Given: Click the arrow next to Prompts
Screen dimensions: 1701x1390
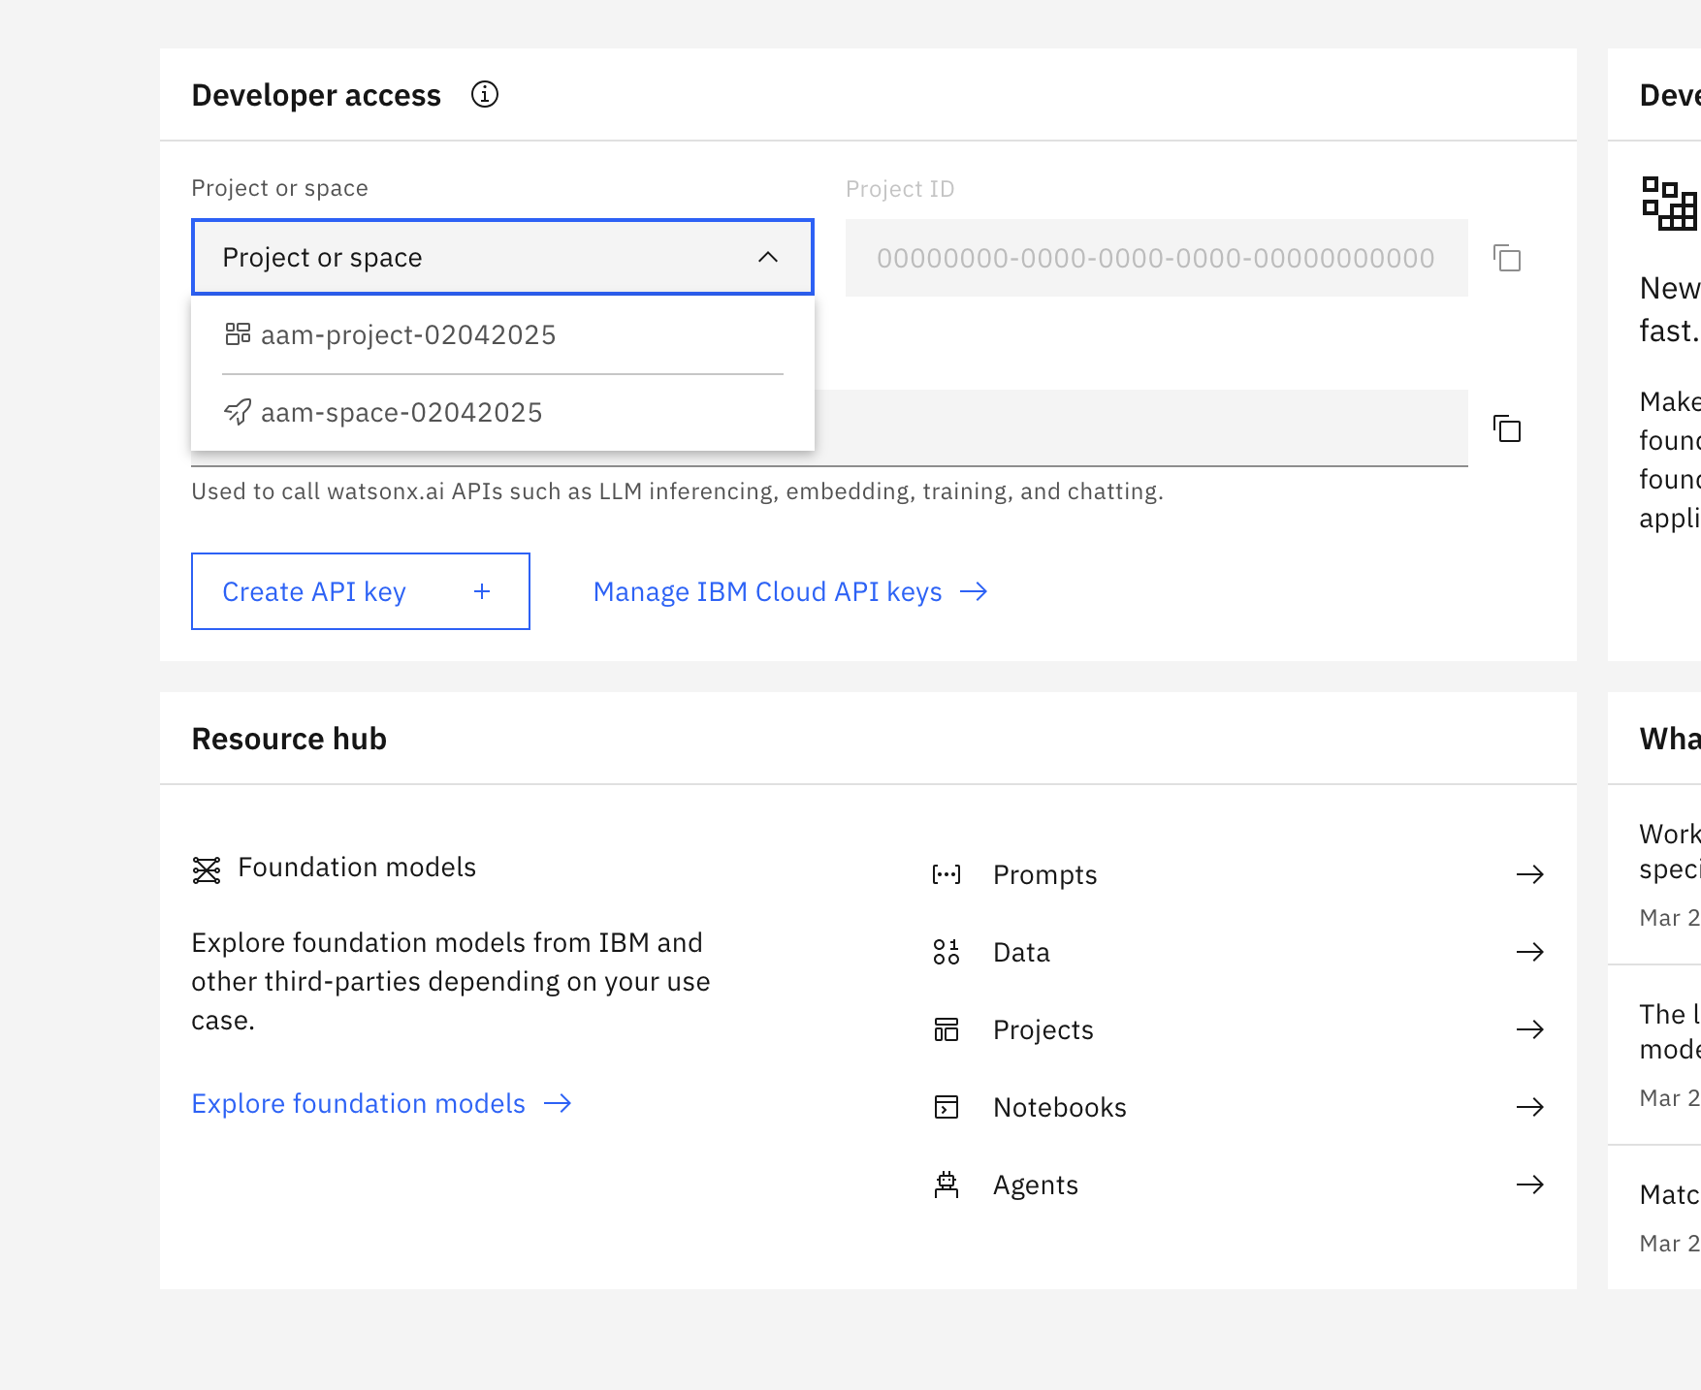Looking at the screenshot, I should tap(1530, 874).
